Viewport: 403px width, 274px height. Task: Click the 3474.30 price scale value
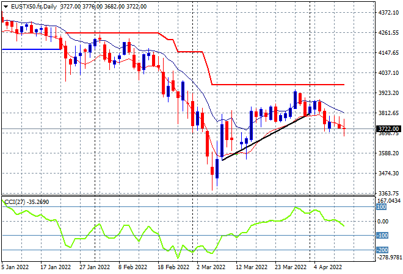click(x=388, y=174)
